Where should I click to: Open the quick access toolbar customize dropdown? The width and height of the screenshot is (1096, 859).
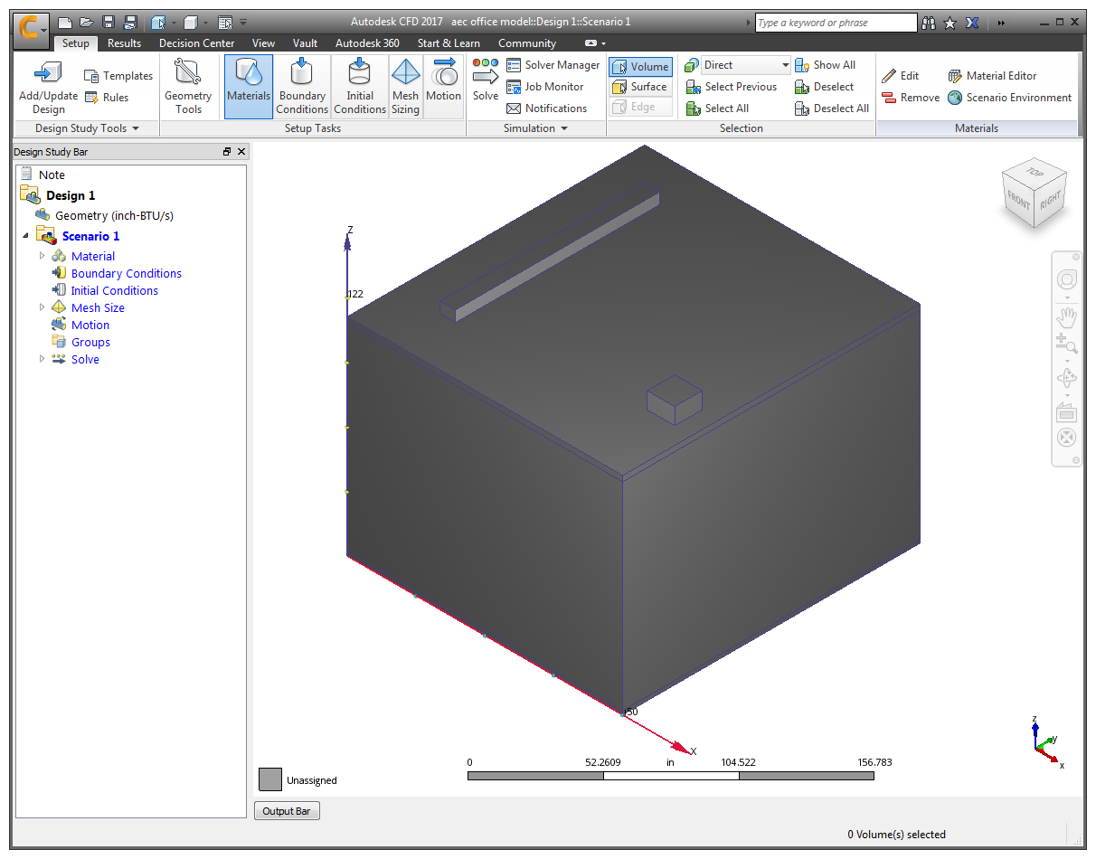pos(243,22)
